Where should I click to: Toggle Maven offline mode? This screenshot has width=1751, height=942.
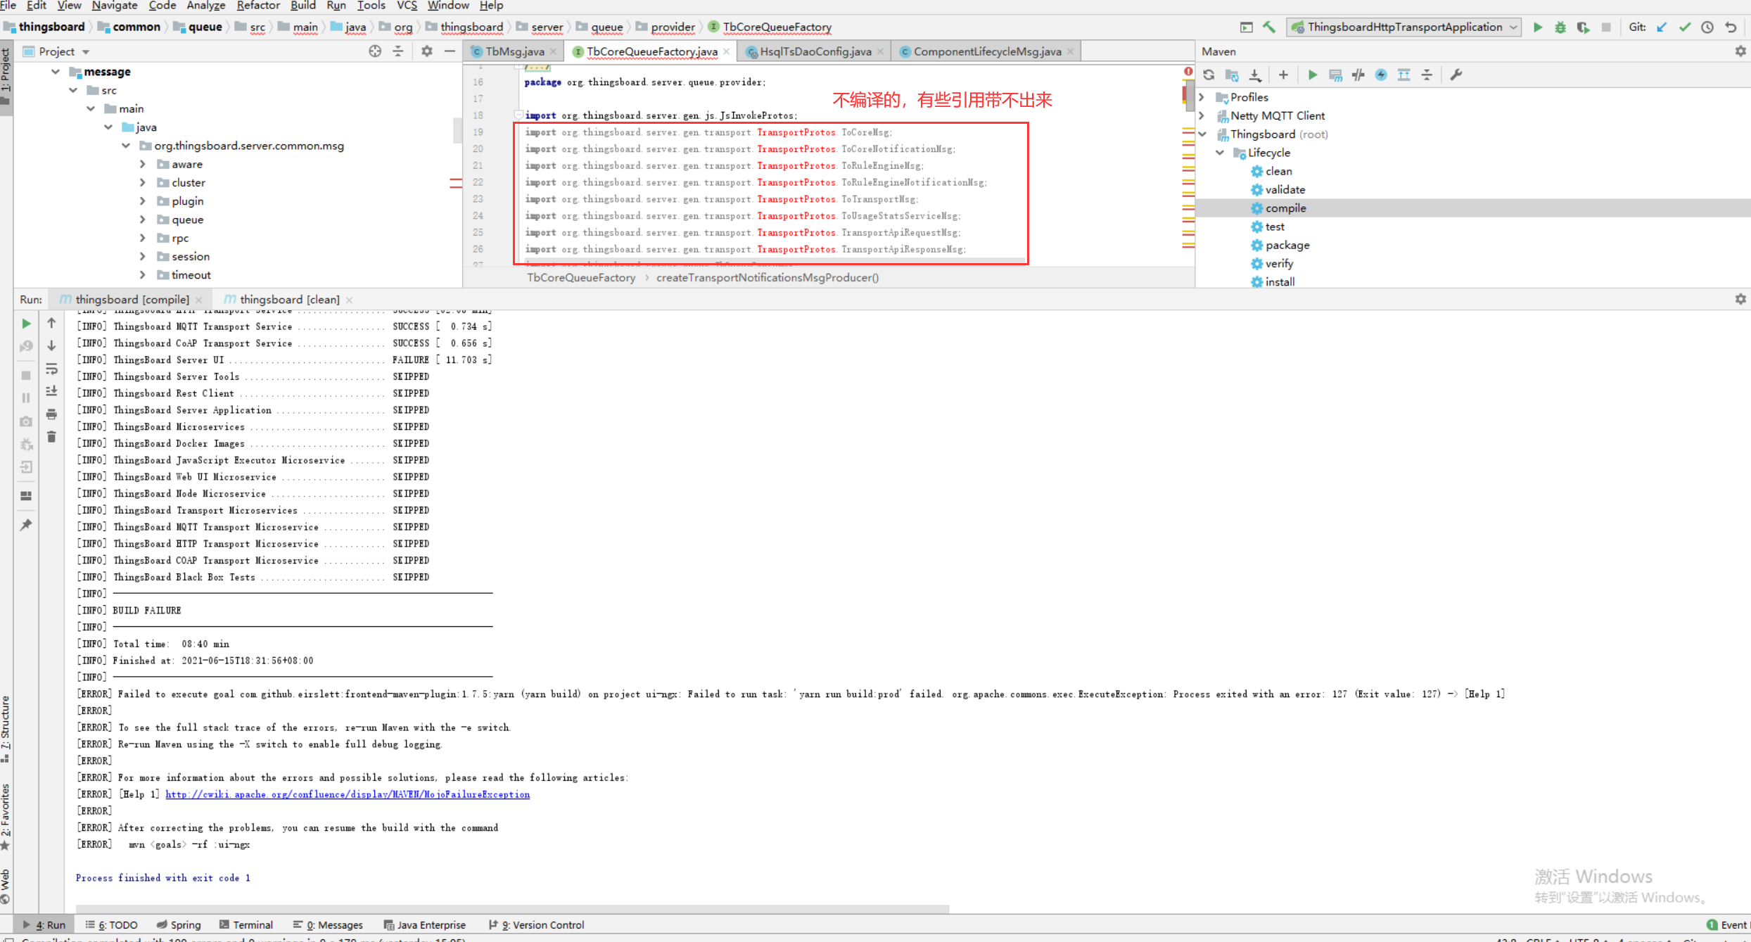(x=1358, y=75)
